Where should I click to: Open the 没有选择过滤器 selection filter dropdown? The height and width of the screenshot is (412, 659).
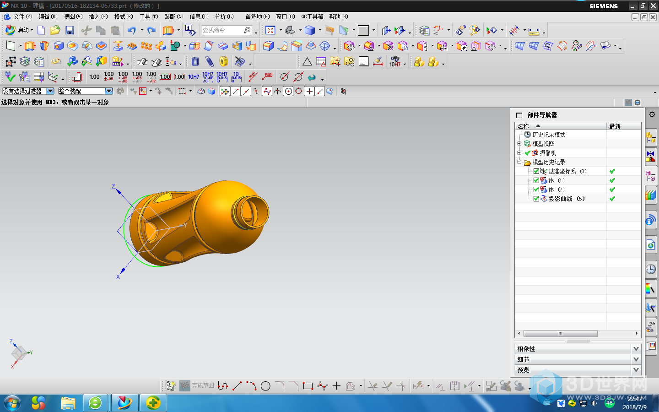click(50, 91)
